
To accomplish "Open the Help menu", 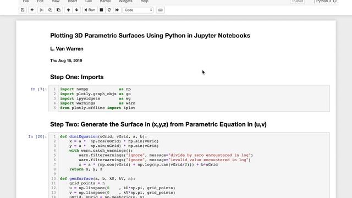I will click(144, 1).
